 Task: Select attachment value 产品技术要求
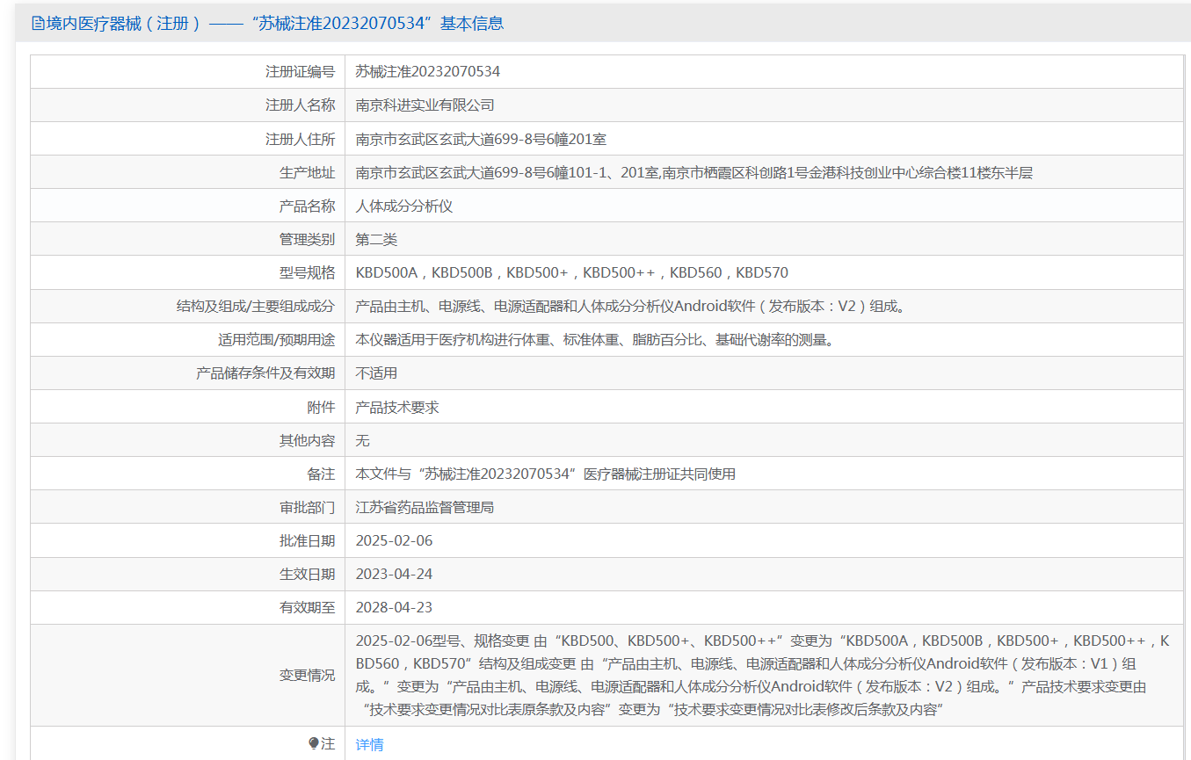click(x=397, y=407)
